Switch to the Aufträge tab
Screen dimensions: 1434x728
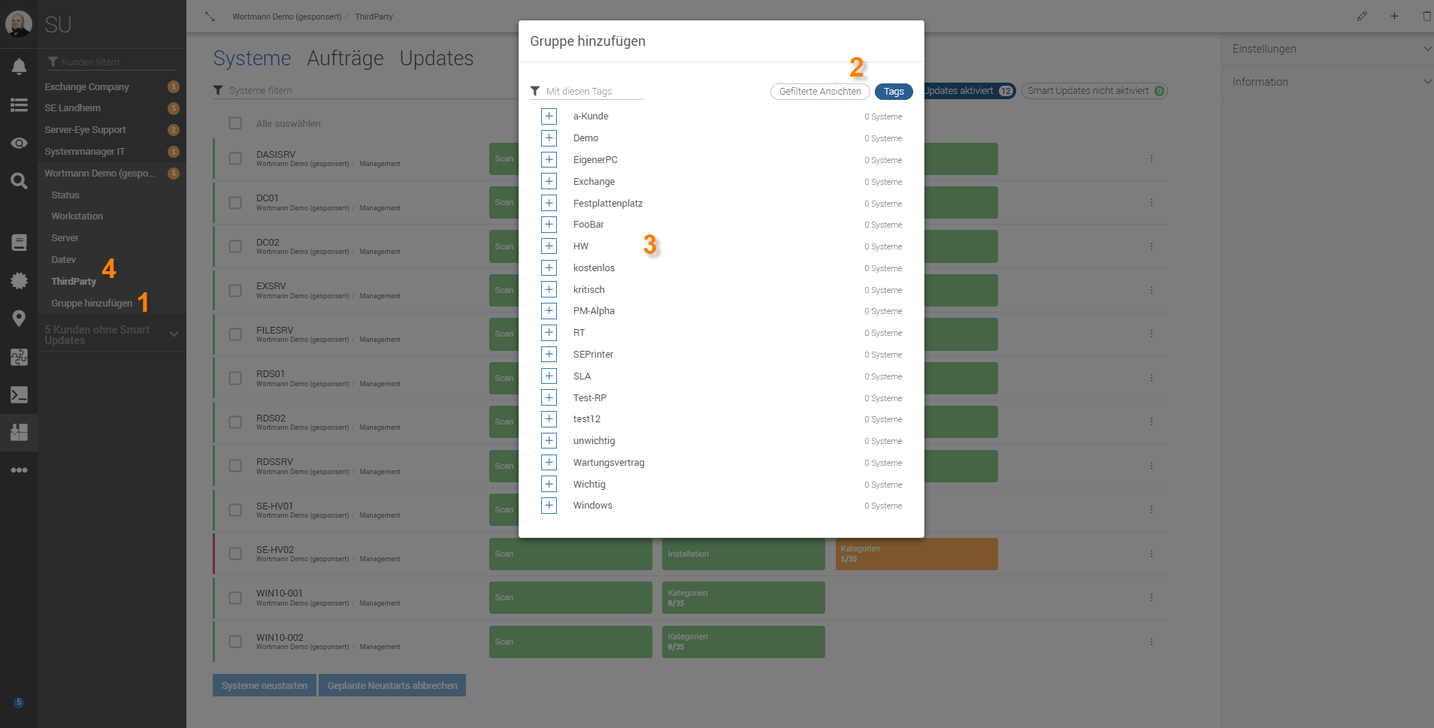click(345, 59)
